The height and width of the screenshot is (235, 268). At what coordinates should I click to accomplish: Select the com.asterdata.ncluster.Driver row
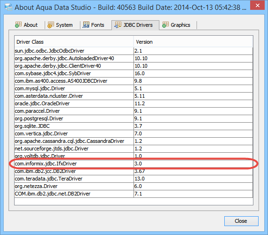coord(134,96)
